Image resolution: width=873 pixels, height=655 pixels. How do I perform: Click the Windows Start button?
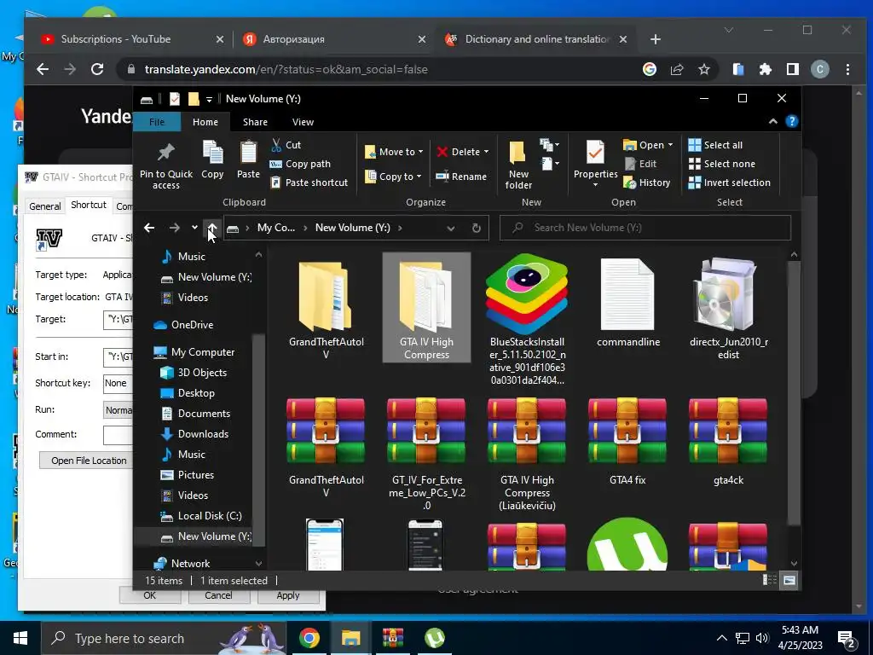click(20, 638)
